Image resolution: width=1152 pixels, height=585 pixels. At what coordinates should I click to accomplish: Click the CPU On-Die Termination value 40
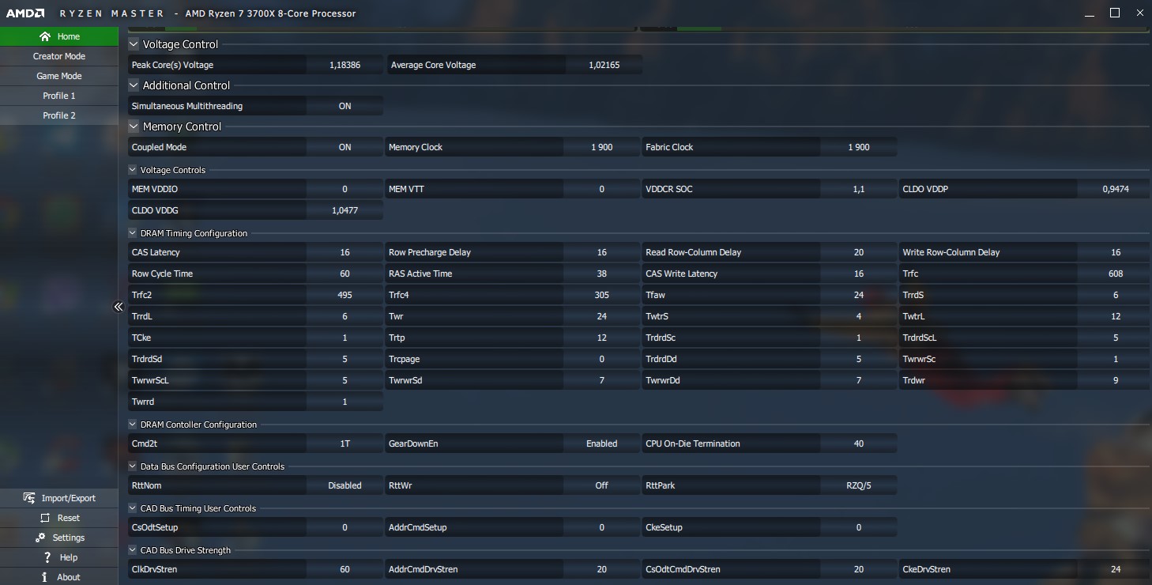[x=859, y=443]
